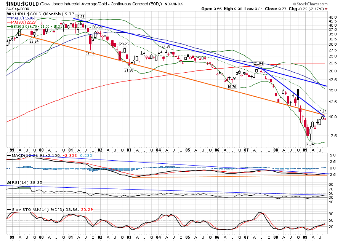Click the 70 label on RSI axis

click(331, 189)
